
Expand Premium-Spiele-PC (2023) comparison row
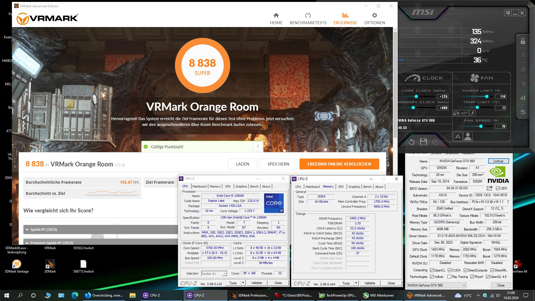100,242
